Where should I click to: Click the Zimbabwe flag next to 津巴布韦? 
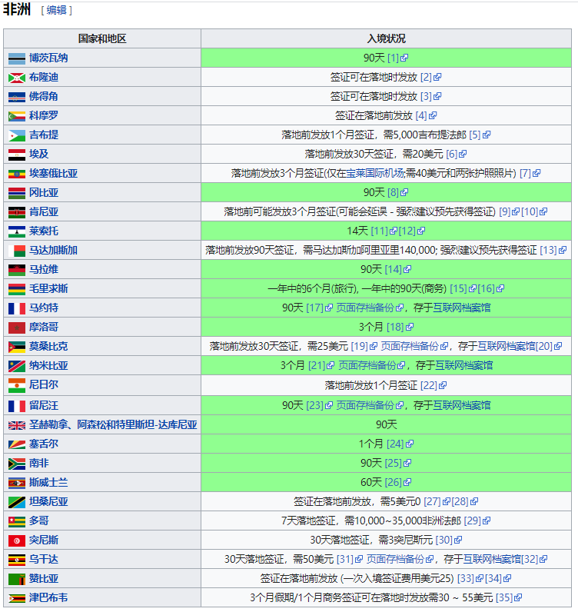(17, 598)
